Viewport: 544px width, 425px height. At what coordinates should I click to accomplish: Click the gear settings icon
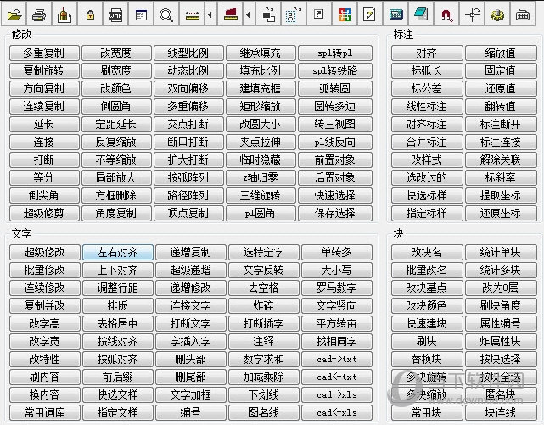tap(497, 14)
